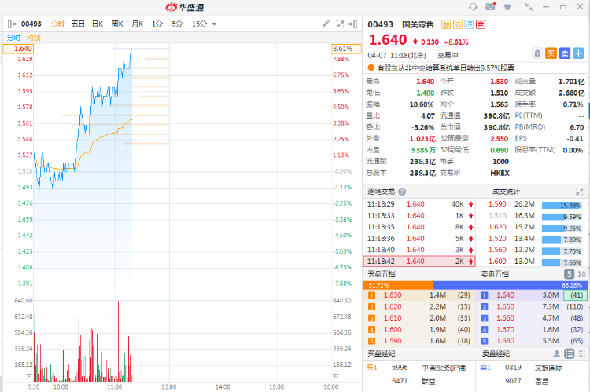
Task: Click the 1.640 current price axis label
Action: pos(18,49)
